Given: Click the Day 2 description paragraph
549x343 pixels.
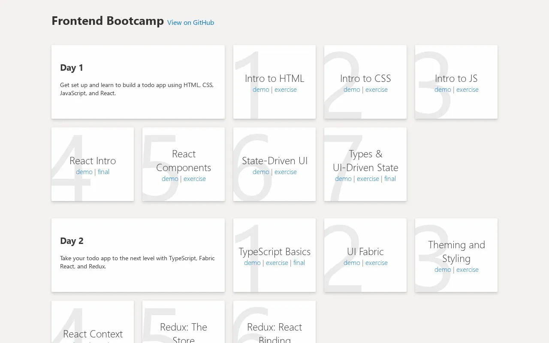Looking at the screenshot, I should (x=137, y=262).
